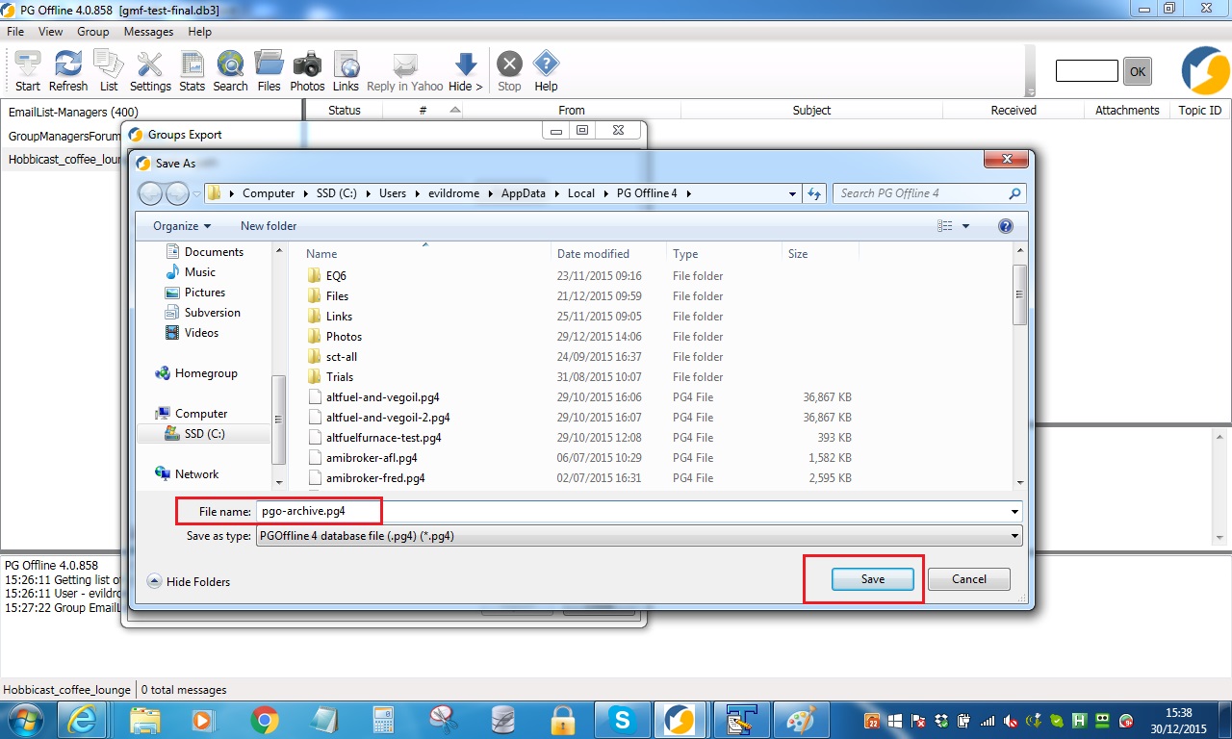Screen dimensions: 1232x739
Task: Click the Forward navigation arrow in Save As
Action: point(177,193)
